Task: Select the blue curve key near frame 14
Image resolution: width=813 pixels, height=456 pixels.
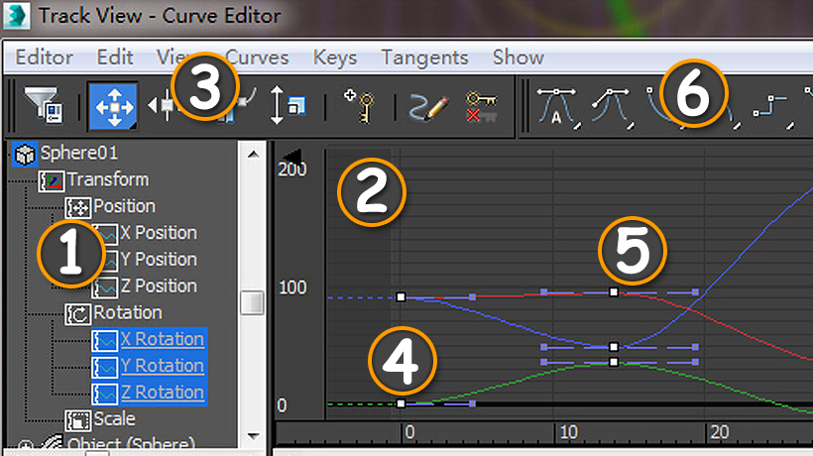Action: pyautogui.click(x=614, y=347)
